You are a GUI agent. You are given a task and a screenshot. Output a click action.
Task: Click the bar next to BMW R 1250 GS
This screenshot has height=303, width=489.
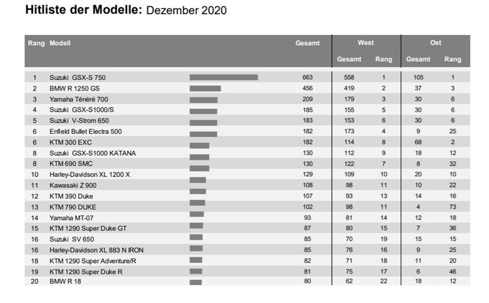(x=205, y=89)
